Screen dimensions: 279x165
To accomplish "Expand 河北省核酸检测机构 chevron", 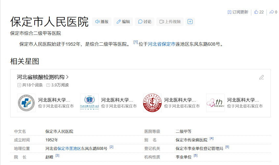I will click(67, 77).
